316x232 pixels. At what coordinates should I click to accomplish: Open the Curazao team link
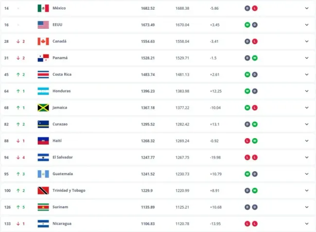point(60,124)
